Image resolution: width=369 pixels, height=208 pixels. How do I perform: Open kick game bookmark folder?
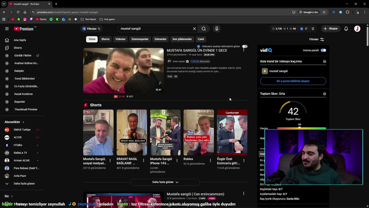pyautogui.click(x=107, y=19)
